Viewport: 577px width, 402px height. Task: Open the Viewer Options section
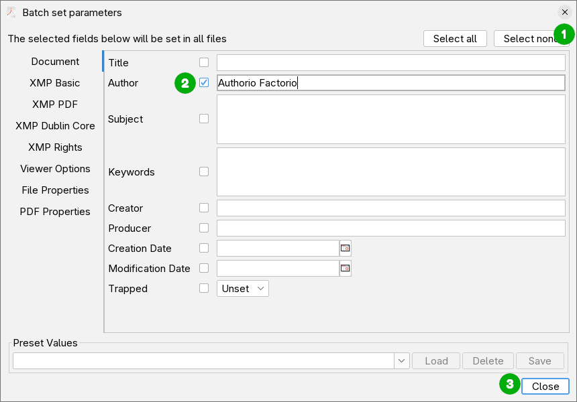click(x=55, y=168)
